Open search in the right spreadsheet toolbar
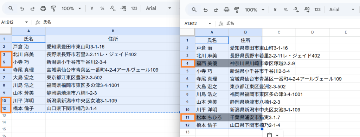Viewport: 360px width, 137px height. coord(194,9)
